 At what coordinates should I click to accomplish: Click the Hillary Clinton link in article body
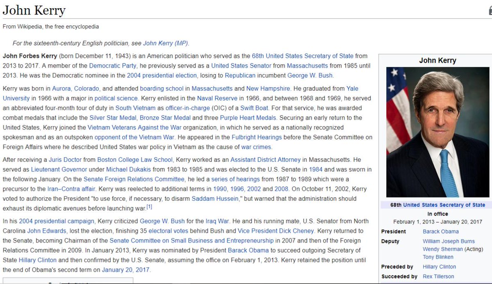coord(38,261)
